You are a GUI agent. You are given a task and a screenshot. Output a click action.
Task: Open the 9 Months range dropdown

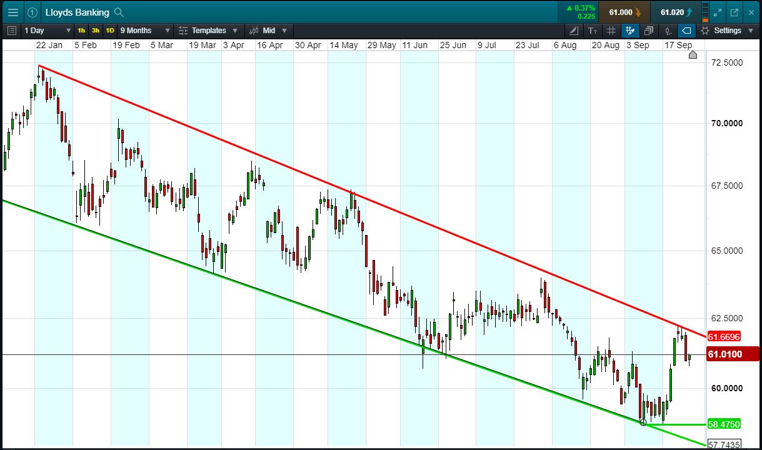click(145, 30)
